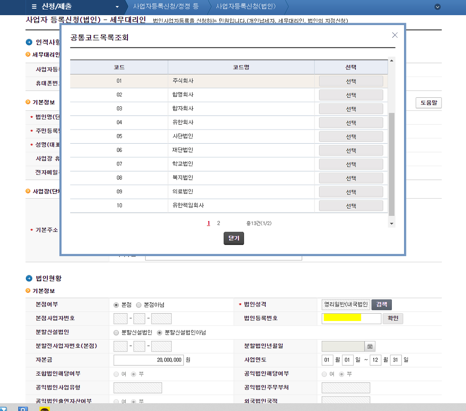Screen dimensions: 466x411
Task: Select code 09 의료법인
Action: 351,192
